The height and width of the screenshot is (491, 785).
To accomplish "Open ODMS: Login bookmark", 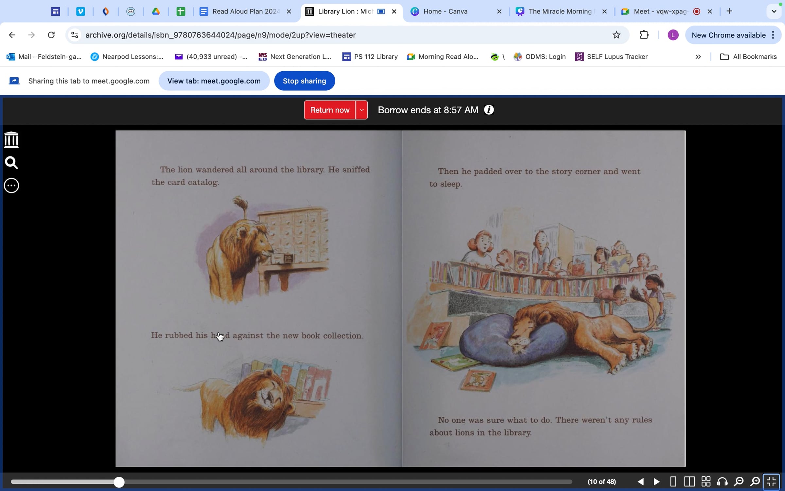I will pyautogui.click(x=540, y=57).
